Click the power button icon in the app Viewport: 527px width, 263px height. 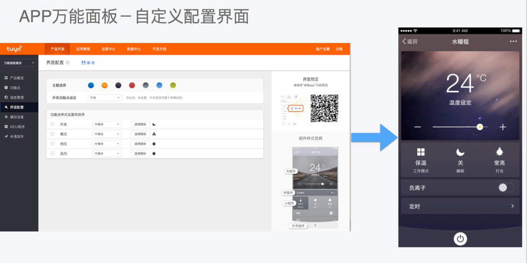click(x=460, y=238)
